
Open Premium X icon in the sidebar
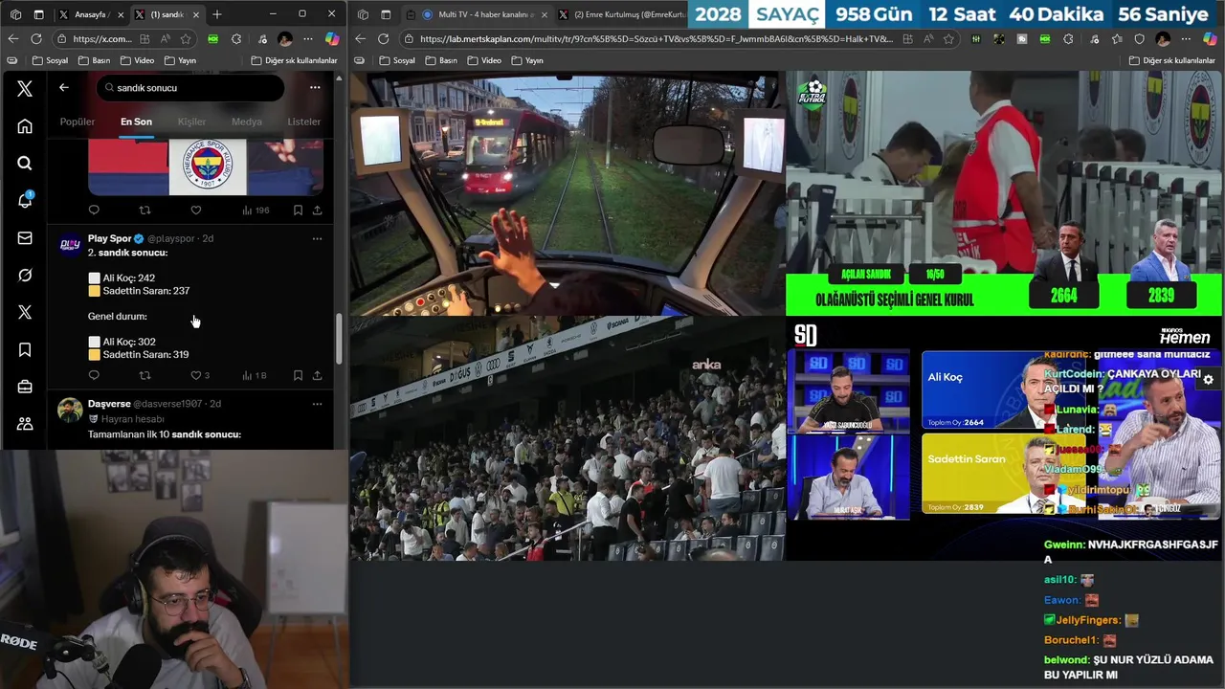point(25,313)
